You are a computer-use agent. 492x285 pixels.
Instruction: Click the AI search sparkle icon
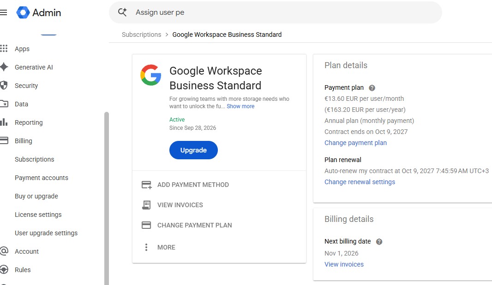[x=122, y=12]
